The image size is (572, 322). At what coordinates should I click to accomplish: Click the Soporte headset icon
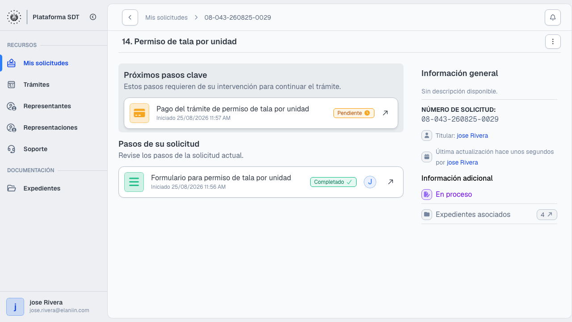point(12,149)
